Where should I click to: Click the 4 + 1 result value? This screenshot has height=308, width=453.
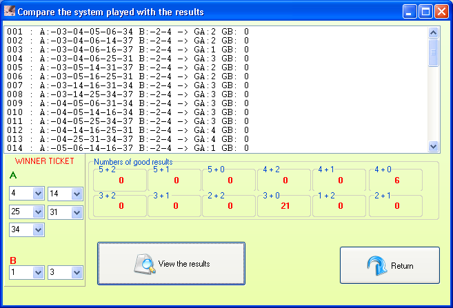(341, 181)
